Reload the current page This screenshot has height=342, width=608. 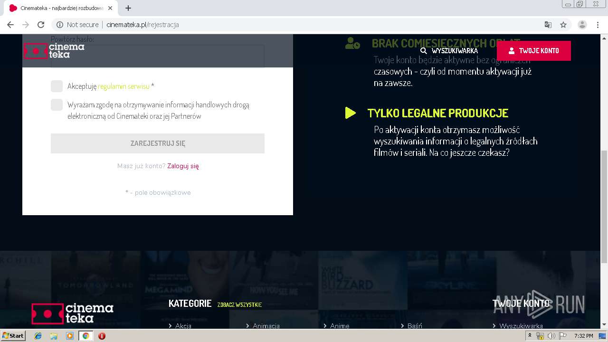[x=41, y=25]
